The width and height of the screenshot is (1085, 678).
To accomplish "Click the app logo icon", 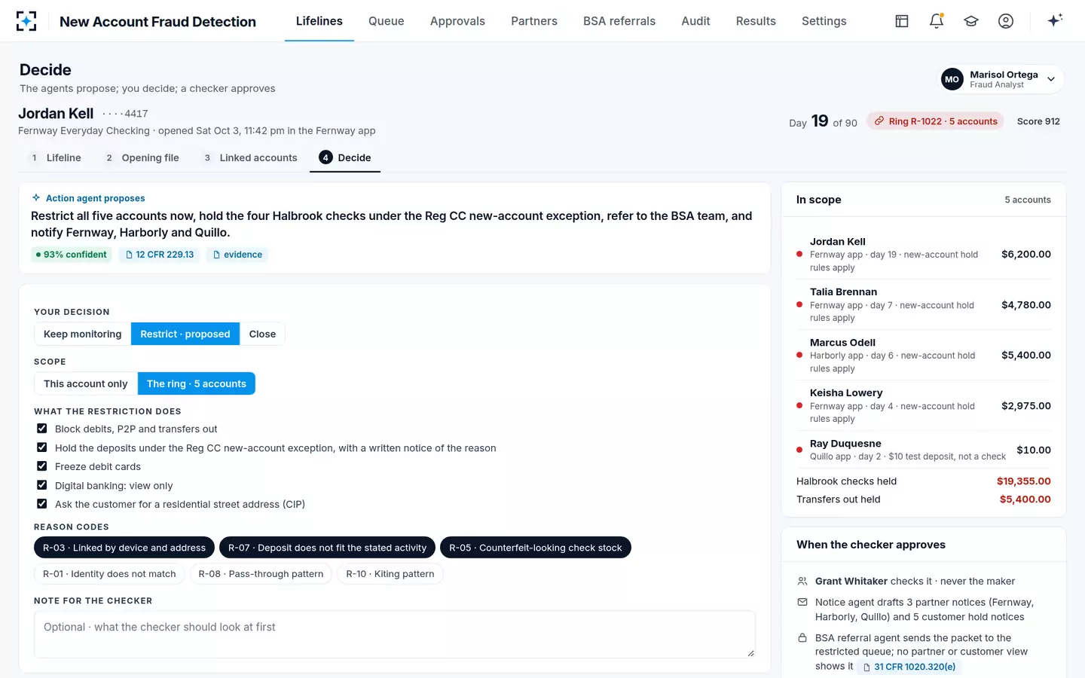I will pos(26,21).
